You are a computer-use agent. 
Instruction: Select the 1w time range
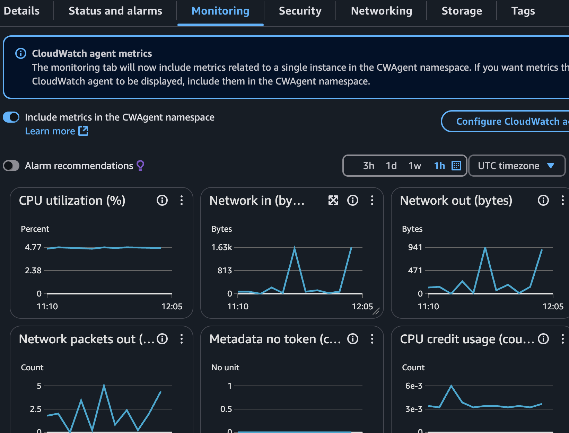pos(414,166)
